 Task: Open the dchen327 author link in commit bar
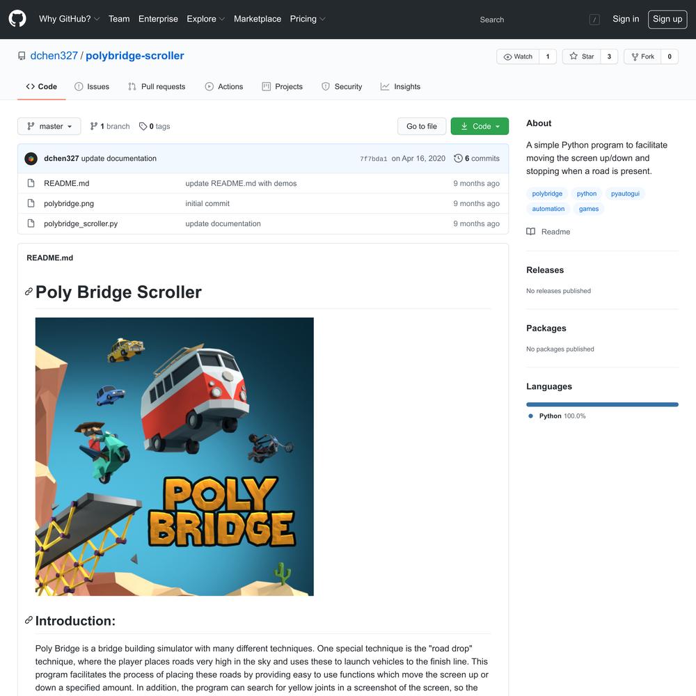tap(61, 159)
